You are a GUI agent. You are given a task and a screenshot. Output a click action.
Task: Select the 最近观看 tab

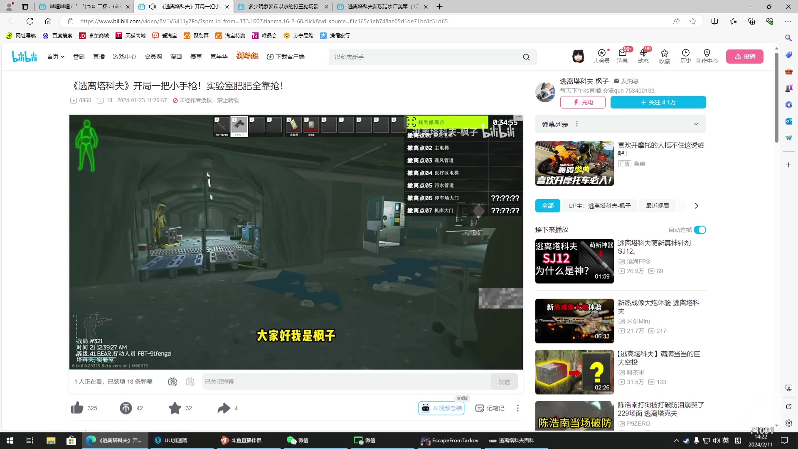658,206
